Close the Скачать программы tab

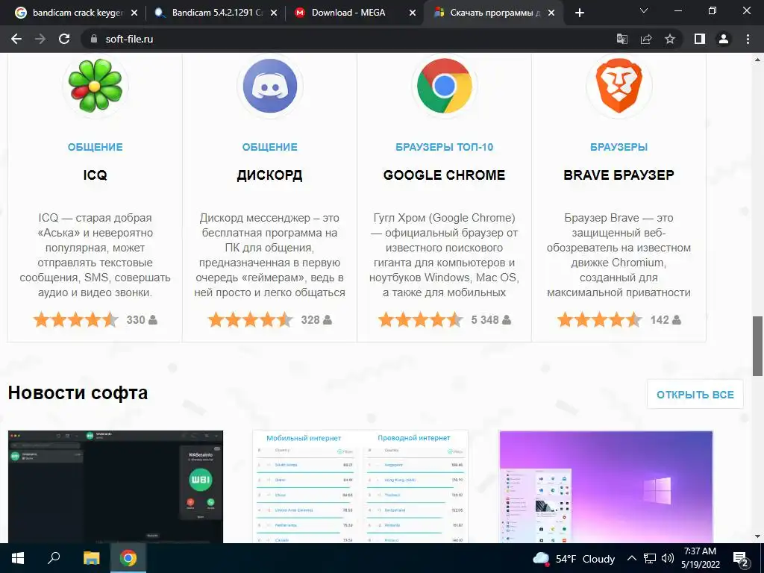(x=551, y=13)
